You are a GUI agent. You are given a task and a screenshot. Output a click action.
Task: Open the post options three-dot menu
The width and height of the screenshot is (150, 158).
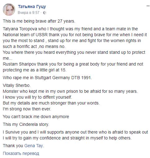(x=148, y=6)
